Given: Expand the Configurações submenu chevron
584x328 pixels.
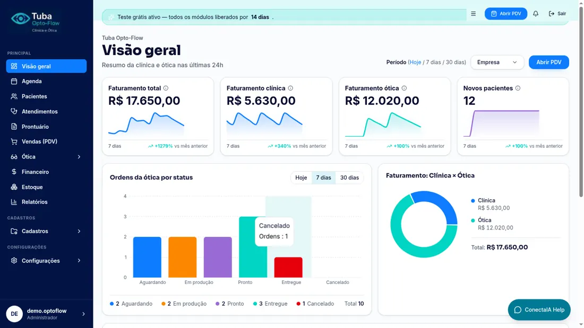Looking at the screenshot, I should 79,260.
